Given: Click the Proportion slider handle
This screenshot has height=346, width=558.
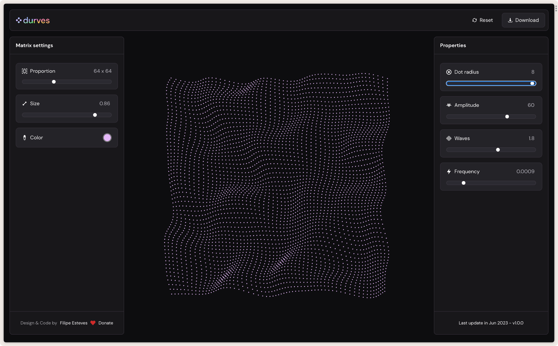Looking at the screenshot, I should click(54, 82).
